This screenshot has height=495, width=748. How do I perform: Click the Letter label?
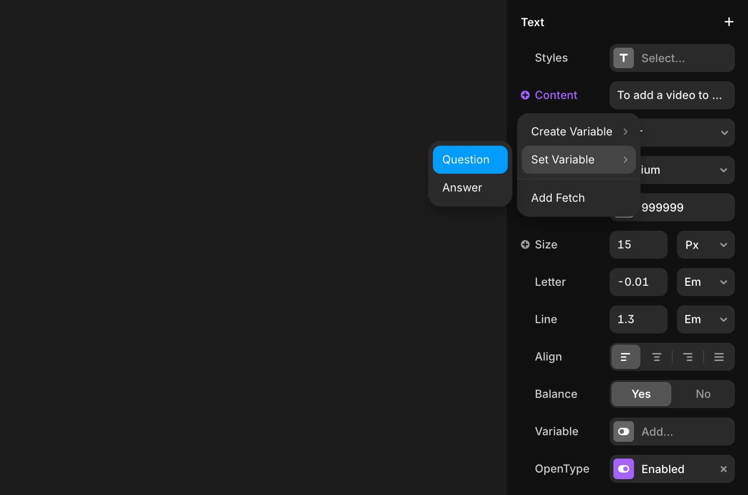[x=550, y=282]
